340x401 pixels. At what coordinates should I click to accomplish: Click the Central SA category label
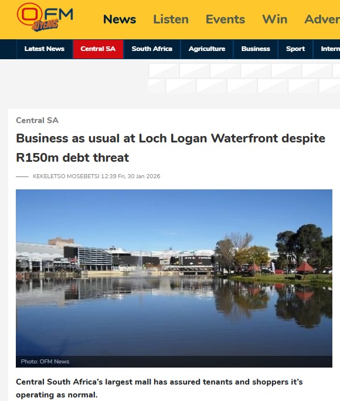coord(37,120)
